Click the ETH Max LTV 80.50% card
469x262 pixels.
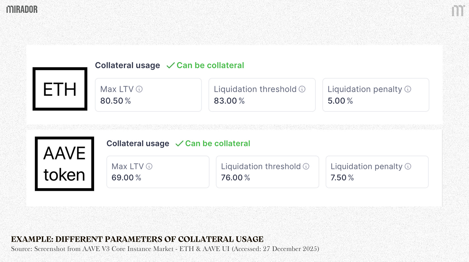(148, 95)
